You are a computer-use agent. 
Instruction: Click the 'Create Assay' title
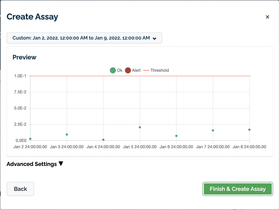click(32, 17)
